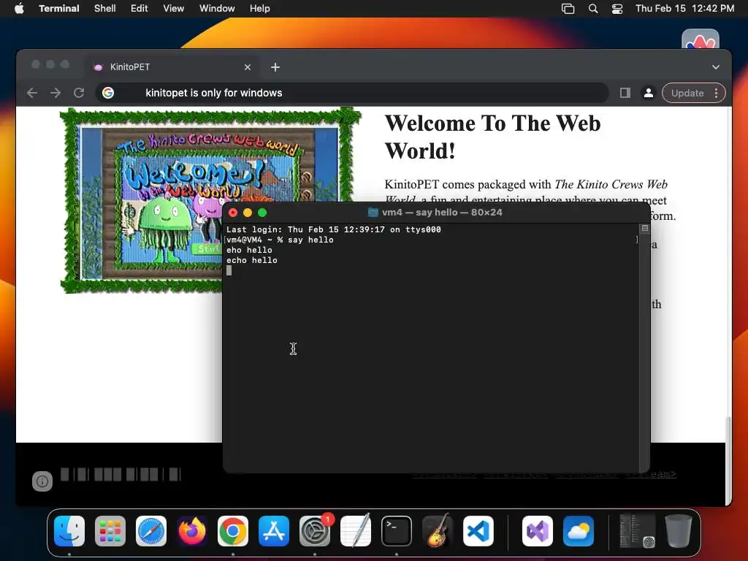
Task: Open Control Center in menu bar
Action: point(617,9)
